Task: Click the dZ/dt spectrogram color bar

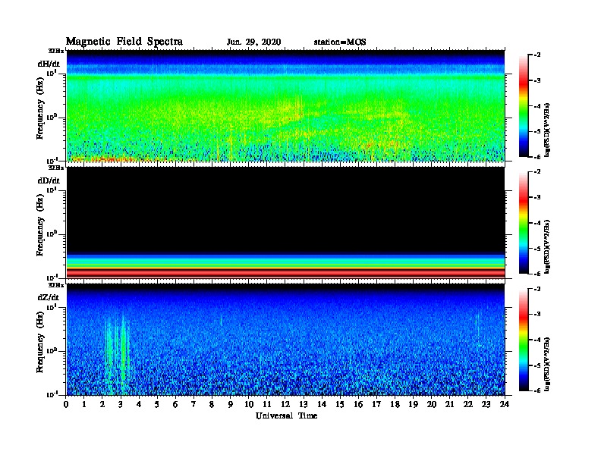Action: 524,340
